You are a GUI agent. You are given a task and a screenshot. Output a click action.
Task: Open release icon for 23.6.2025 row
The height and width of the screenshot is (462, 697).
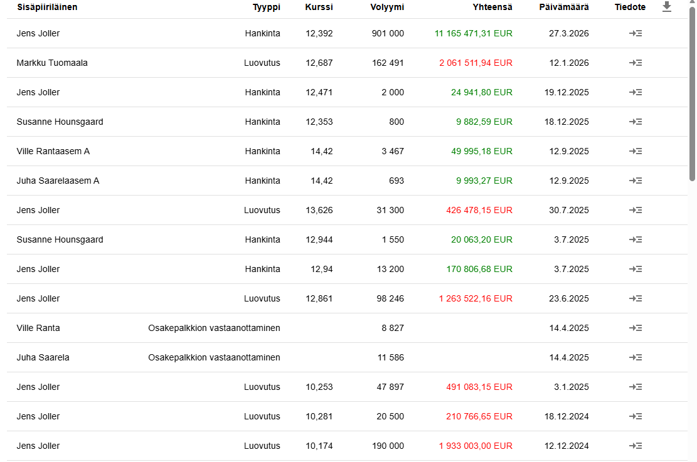pos(636,298)
